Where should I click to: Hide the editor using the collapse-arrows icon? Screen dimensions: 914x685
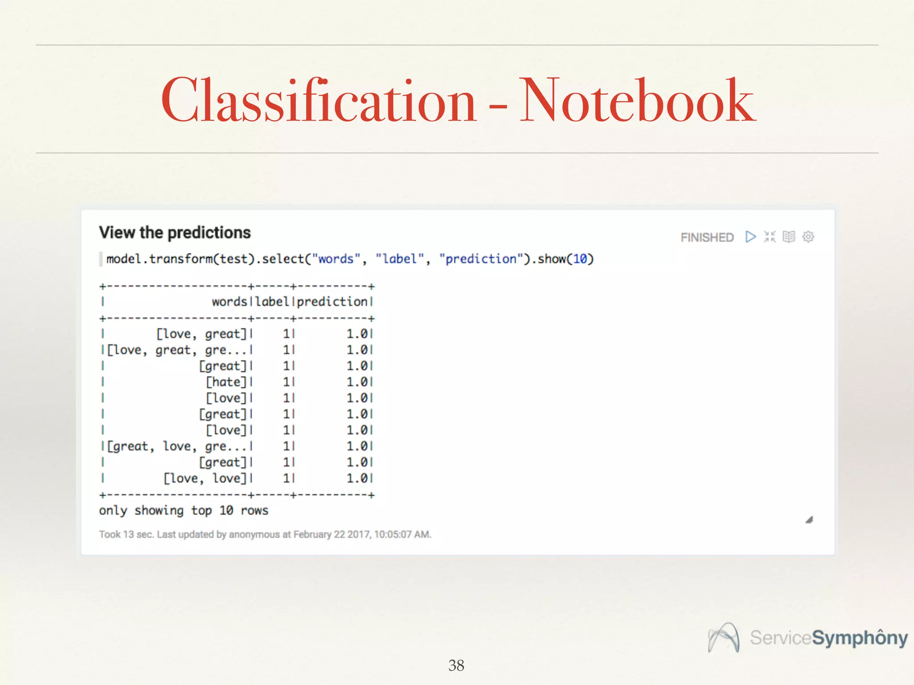point(770,237)
